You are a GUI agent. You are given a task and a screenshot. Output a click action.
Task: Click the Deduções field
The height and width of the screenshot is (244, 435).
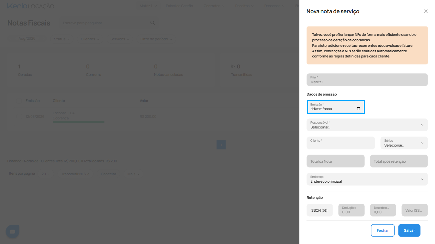click(351, 210)
